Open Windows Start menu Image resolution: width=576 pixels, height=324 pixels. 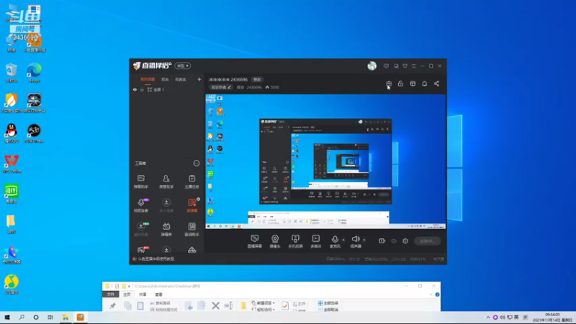click(x=7, y=318)
